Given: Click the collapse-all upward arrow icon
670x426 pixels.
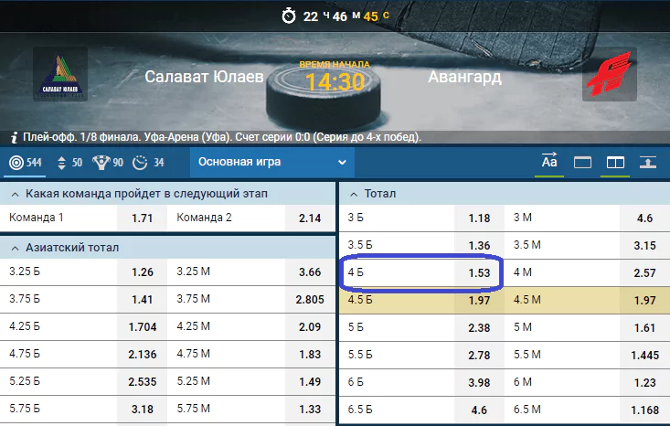Looking at the screenshot, I should pyautogui.click(x=648, y=163).
